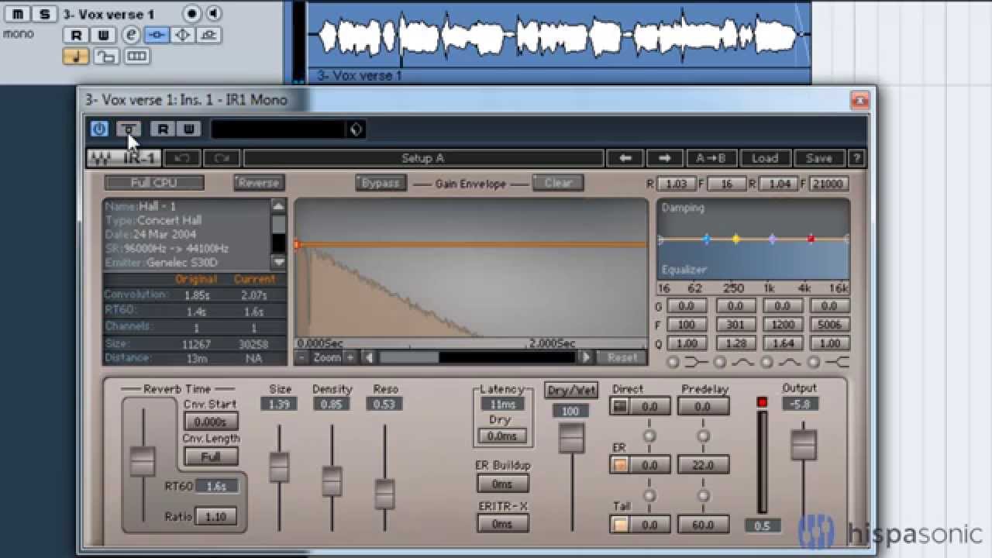Click the Waves IR-1 logo button
Viewport: 992px width, 558px height.
click(123, 158)
